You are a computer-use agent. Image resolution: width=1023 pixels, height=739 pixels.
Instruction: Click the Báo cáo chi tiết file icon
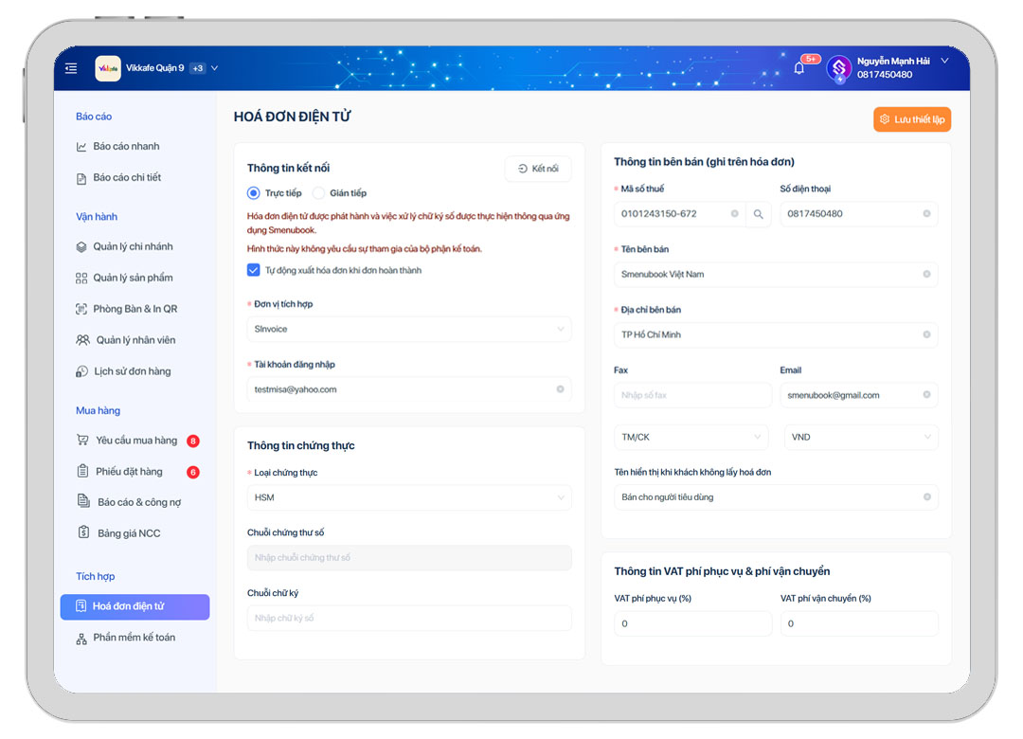(x=81, y=178)
